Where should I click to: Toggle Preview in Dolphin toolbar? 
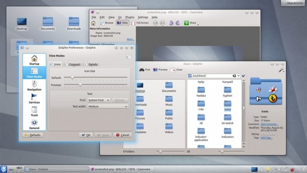pos(160,70)
